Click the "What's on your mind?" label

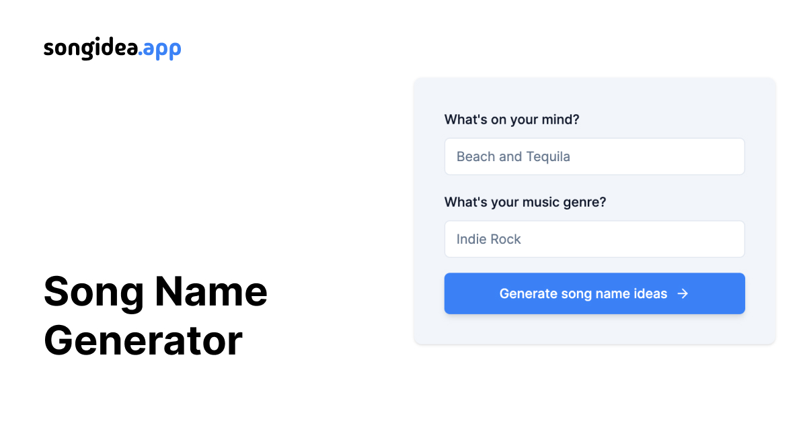(x=512, y=120)
